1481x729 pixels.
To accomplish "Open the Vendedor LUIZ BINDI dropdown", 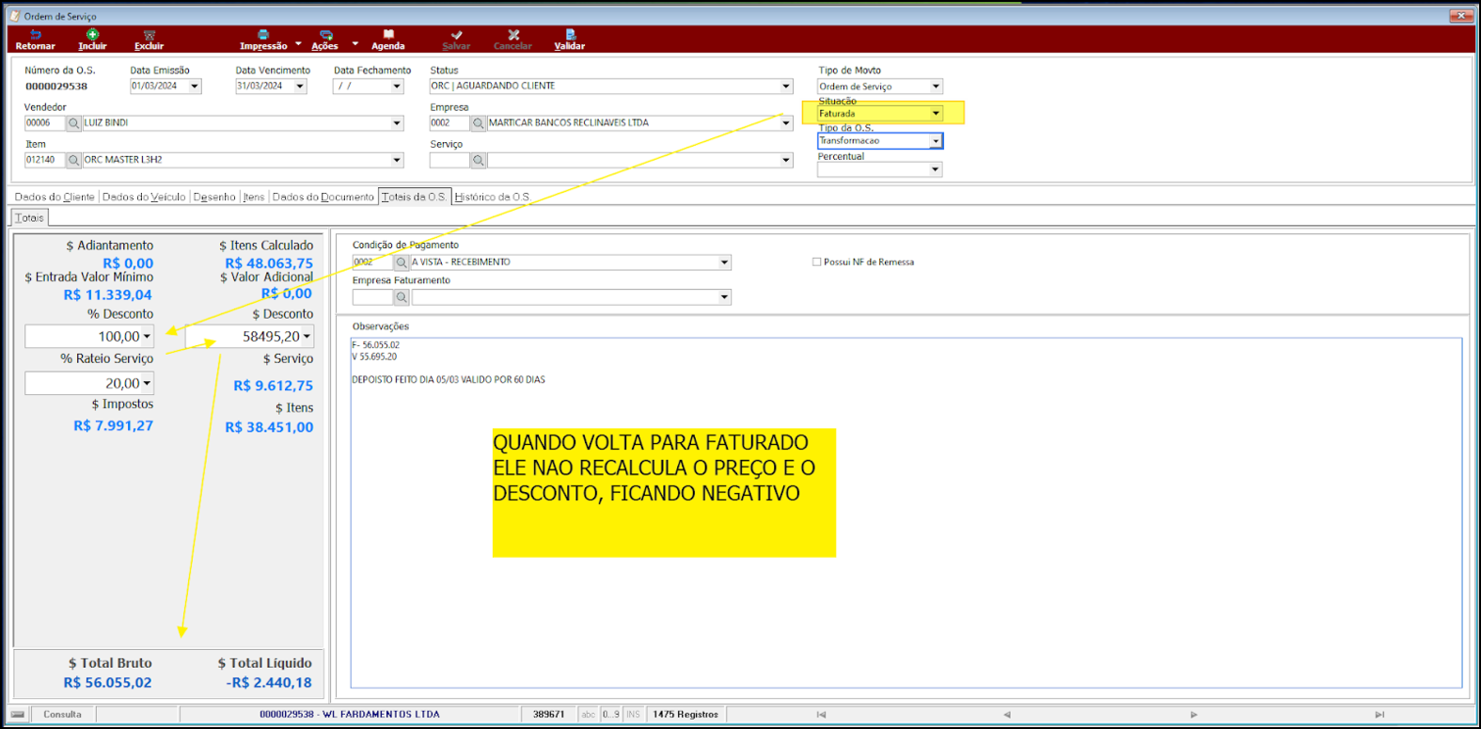I will point(397,123).
